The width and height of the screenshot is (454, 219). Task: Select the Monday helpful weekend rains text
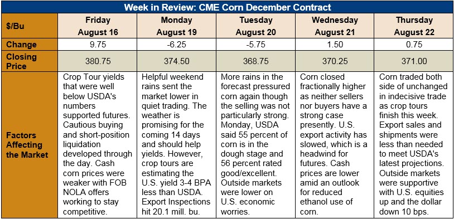point(176,145)
